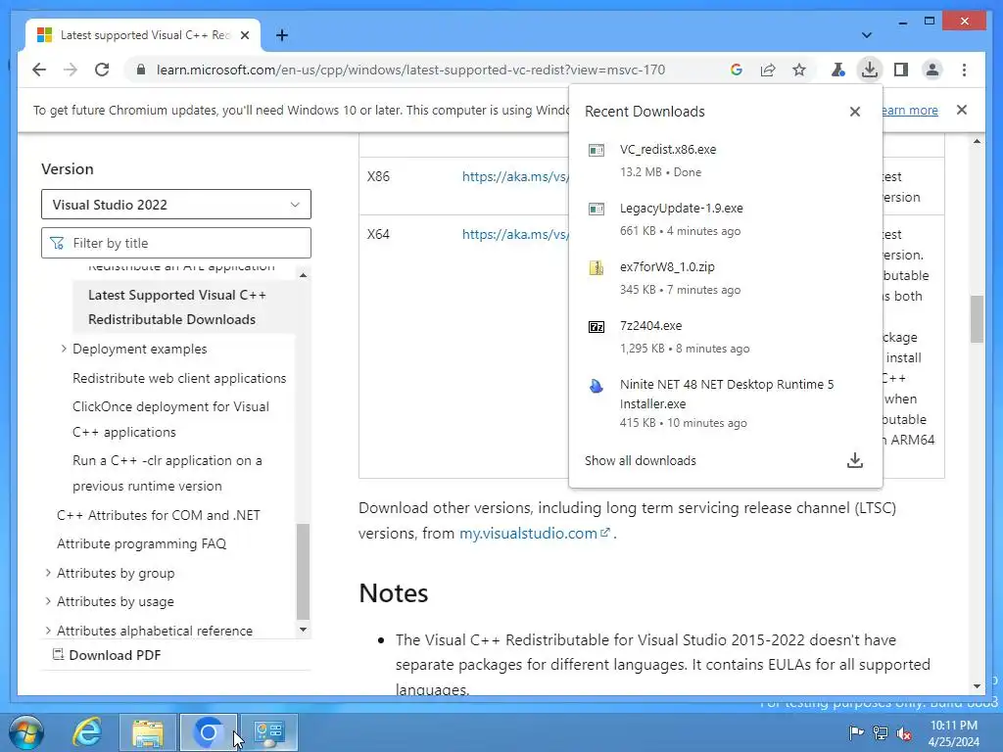Select the Latest supported Visual C++ tab
The width and height of the screenshot is (1003, 752).
pyautogui.click(x=143, y=35)
